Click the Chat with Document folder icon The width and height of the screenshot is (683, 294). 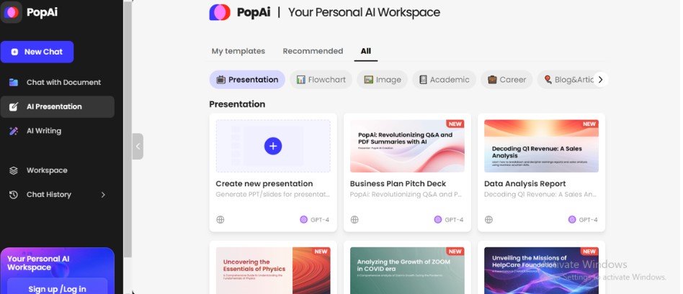click(14, 82)
